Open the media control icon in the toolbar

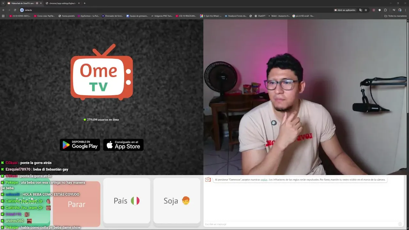[x=394, y=10]
